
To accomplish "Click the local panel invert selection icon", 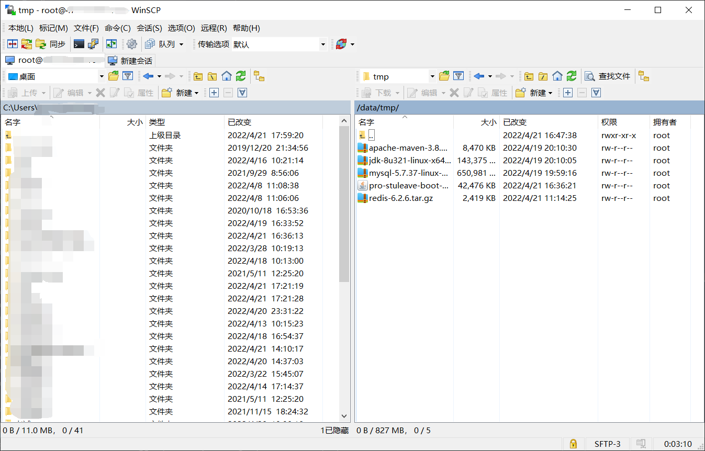I will (242, 93).
